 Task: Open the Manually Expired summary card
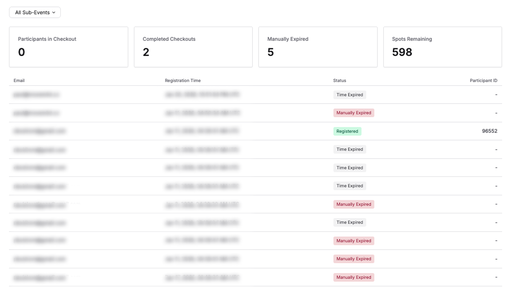click(317, 46)
